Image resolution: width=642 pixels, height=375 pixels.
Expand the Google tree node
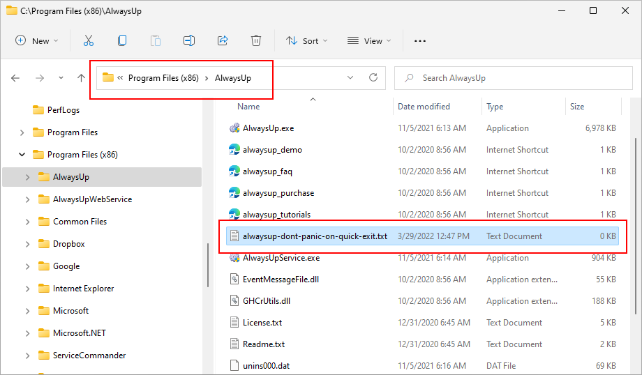coord(27,266)
